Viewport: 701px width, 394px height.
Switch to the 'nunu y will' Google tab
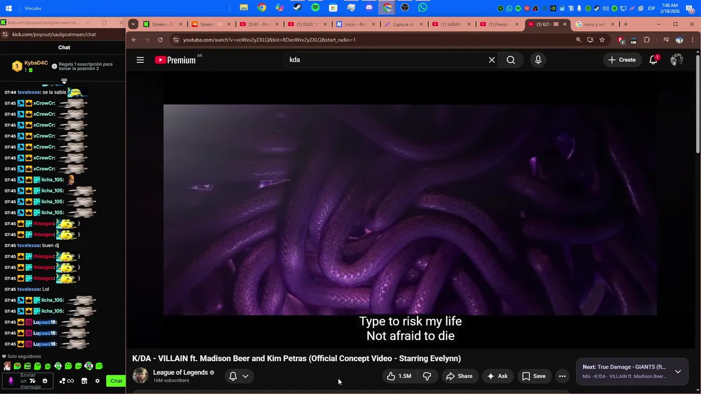[596, 24]
